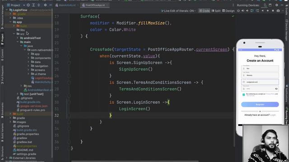Expand the androidTest folder
289x162 pixels.
(x=18, y=38)
